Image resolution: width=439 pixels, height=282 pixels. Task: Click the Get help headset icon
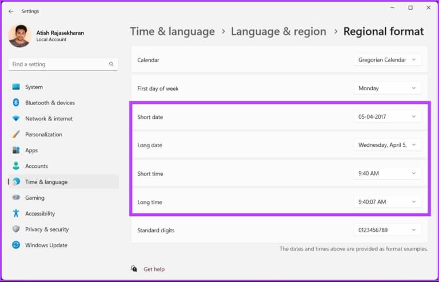(x=134, y=269)
